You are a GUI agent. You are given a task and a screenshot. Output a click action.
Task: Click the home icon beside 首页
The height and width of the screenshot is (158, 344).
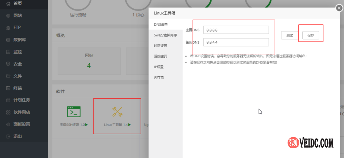click(8, 4)
